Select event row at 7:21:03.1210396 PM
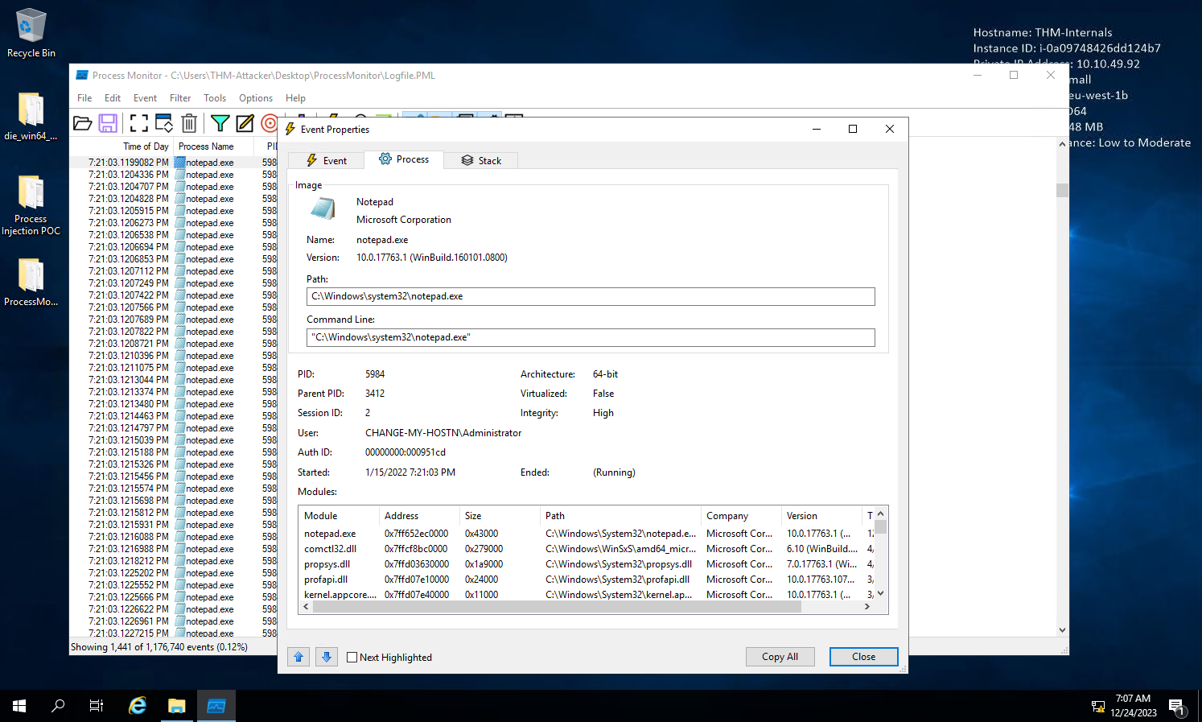The width and height of the screenshot is (1202, 722). point(173,356)
